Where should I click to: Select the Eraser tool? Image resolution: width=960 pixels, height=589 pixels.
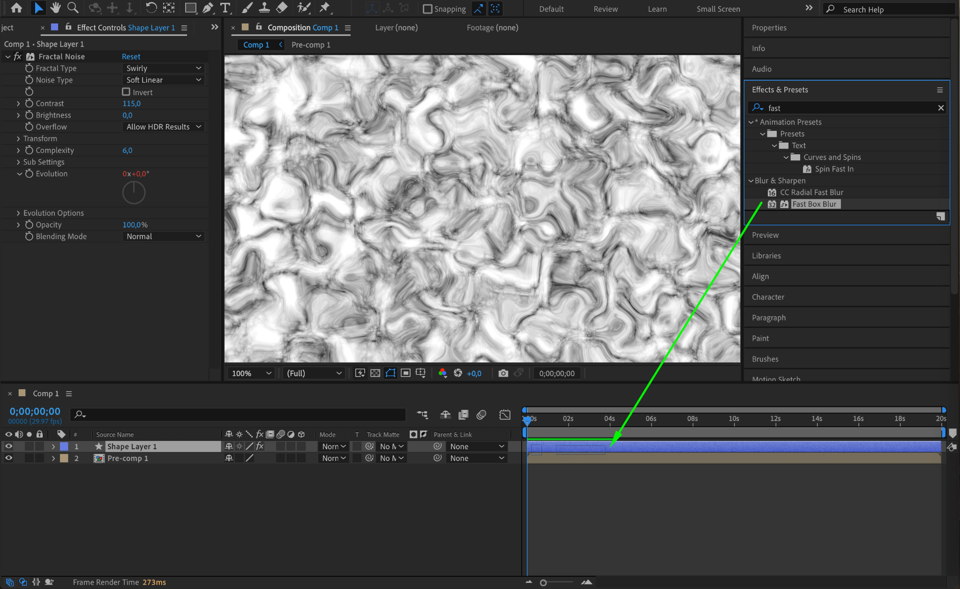282,8
